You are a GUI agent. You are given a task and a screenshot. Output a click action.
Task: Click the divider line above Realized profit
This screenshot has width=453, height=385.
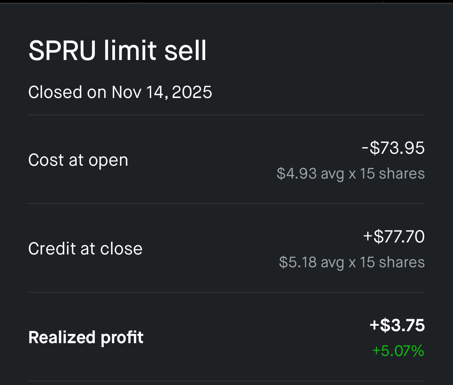pyautogui.click(x=226, y=292)
